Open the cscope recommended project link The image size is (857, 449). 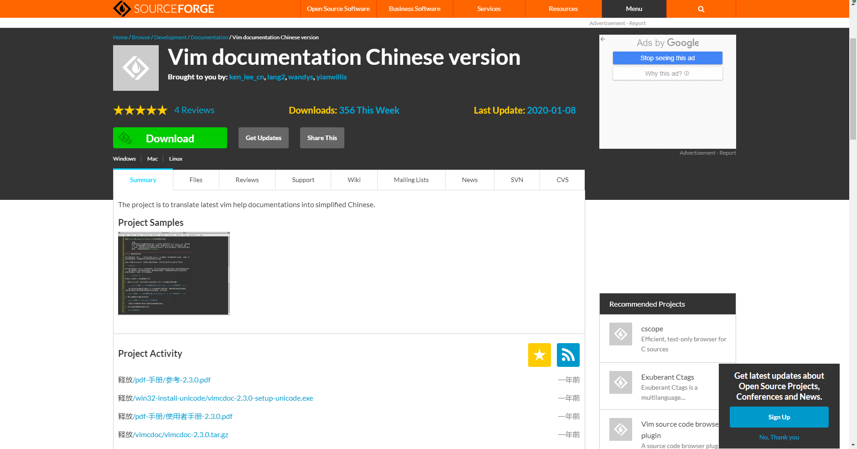click(x=652, y=329)
